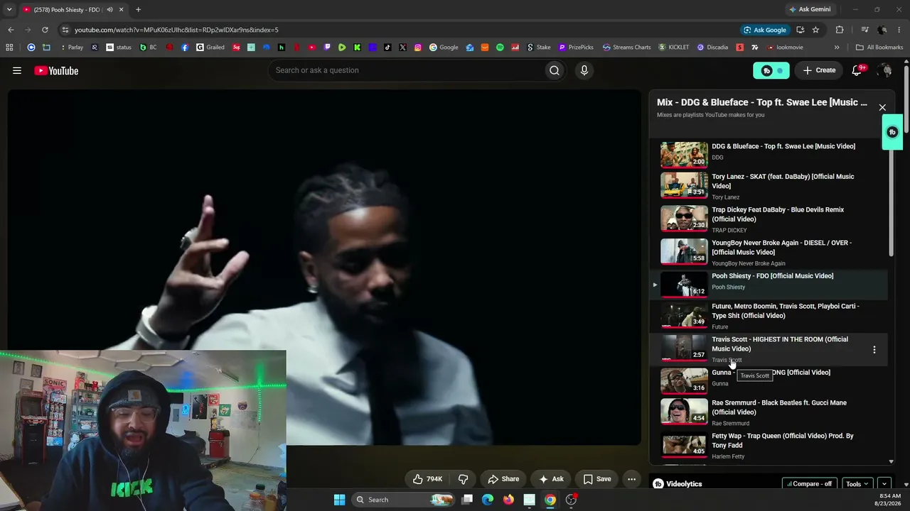Click the Windows taskbar Search box
Screen dimensions: 910x511
[x=402, y=500]
